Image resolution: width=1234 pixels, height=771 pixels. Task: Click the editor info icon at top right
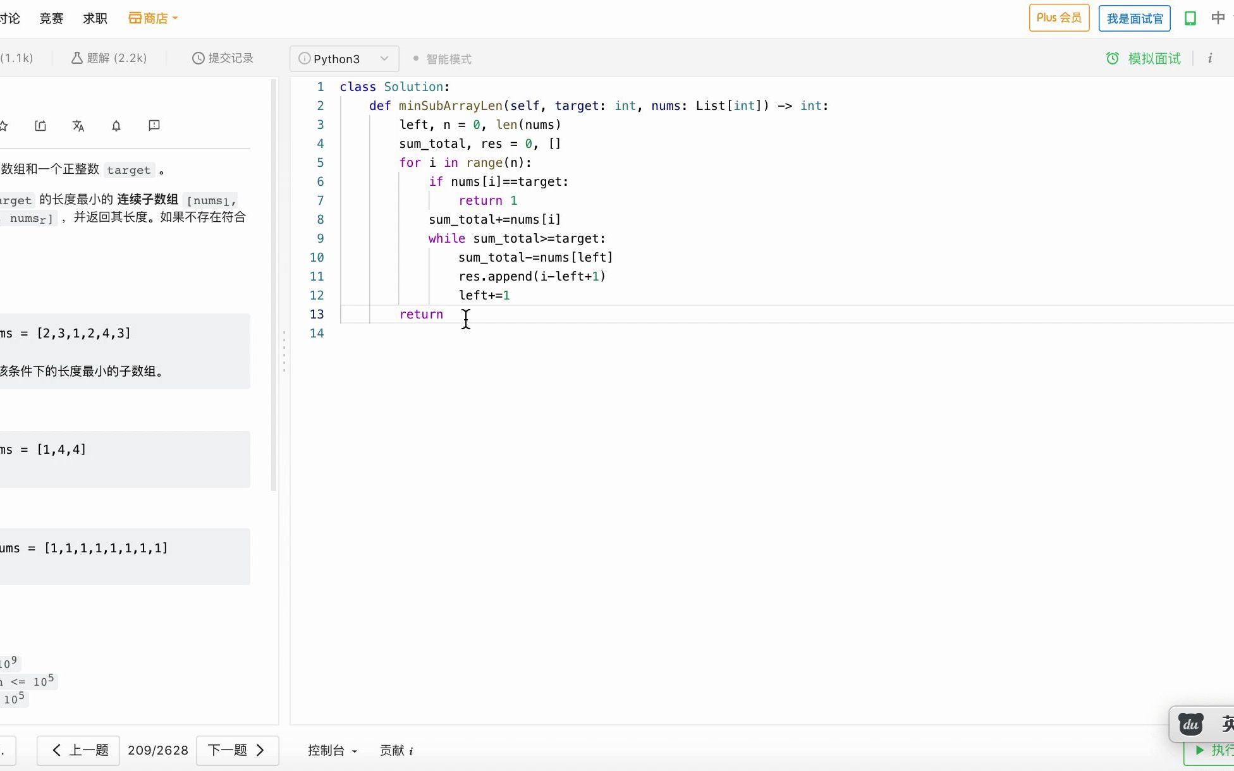[x=1210, y=59]
